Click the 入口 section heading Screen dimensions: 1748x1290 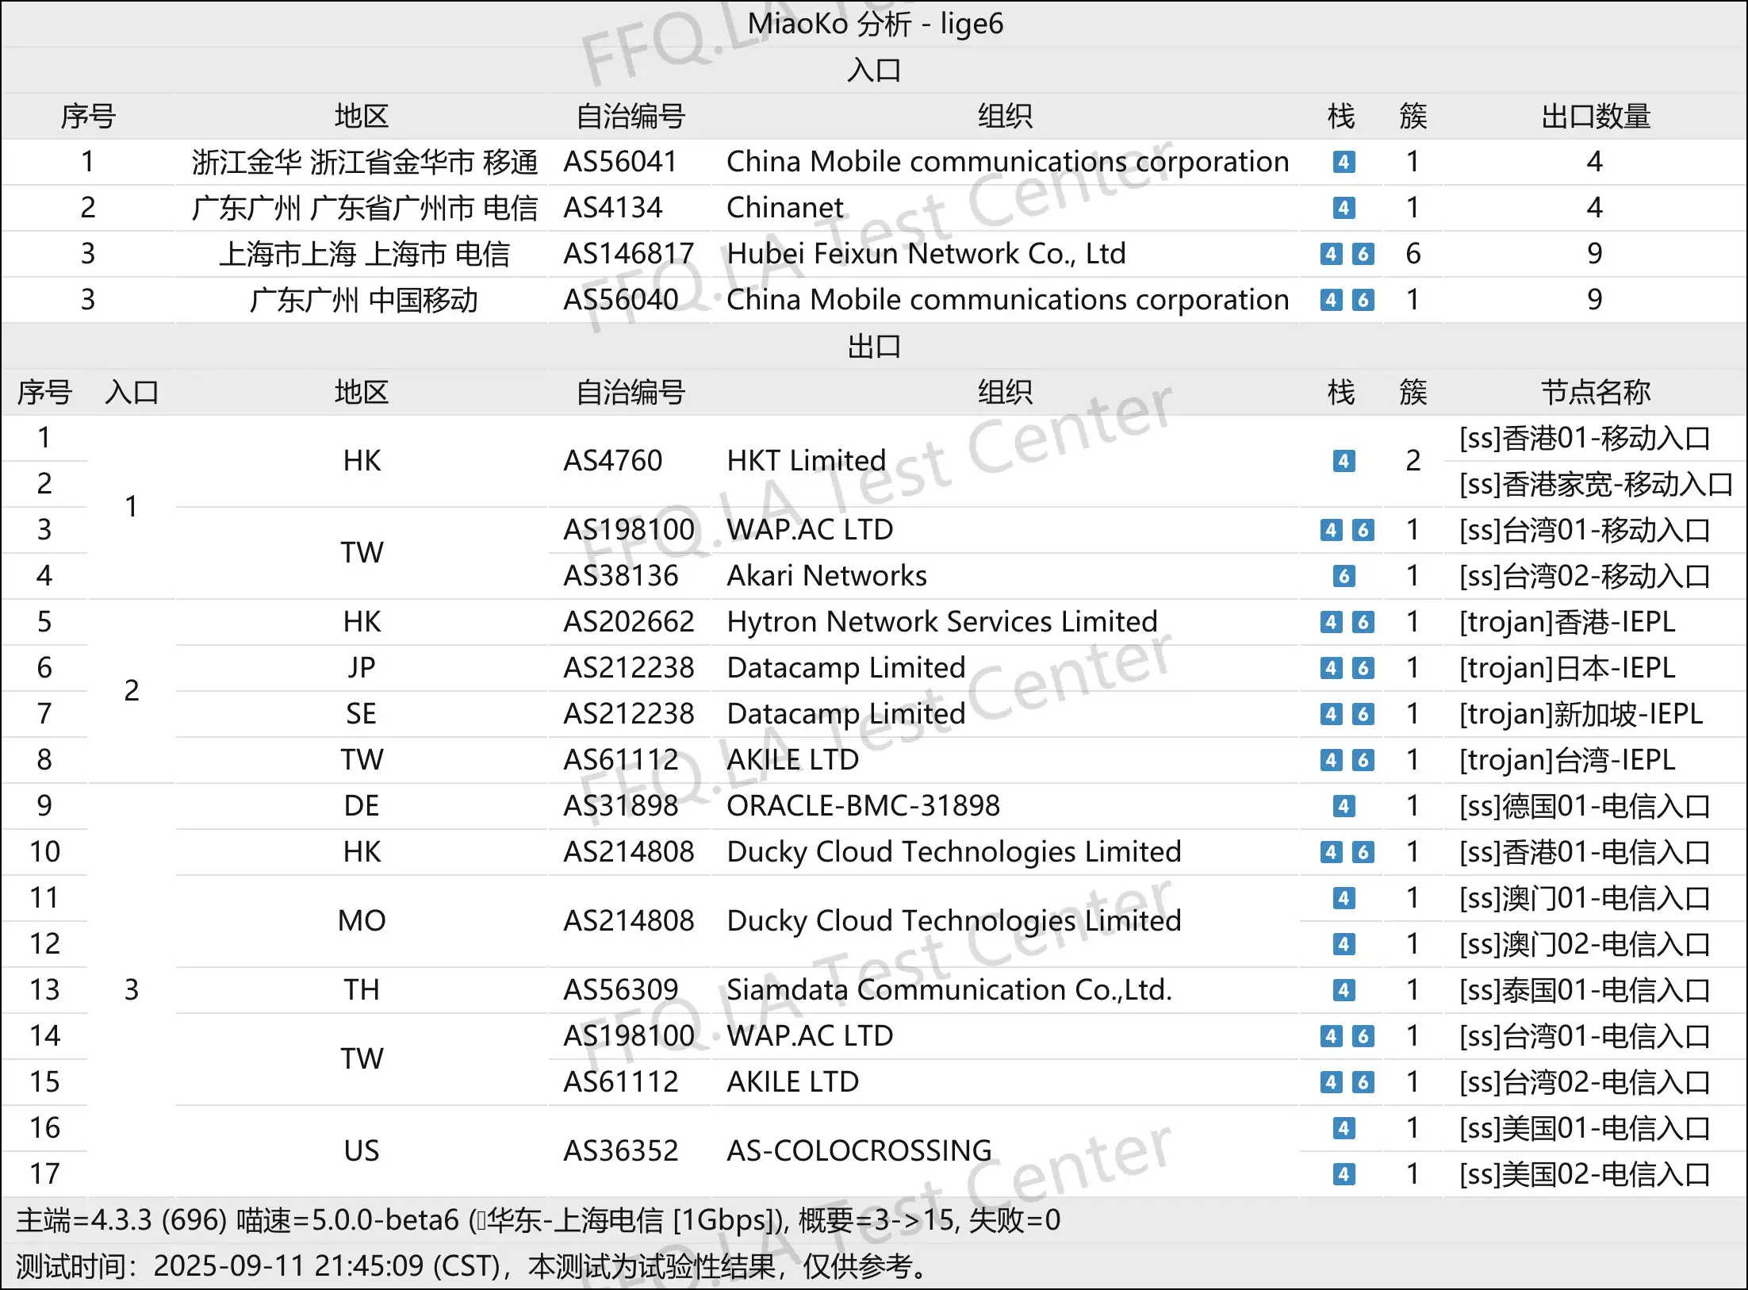(874, 70)
